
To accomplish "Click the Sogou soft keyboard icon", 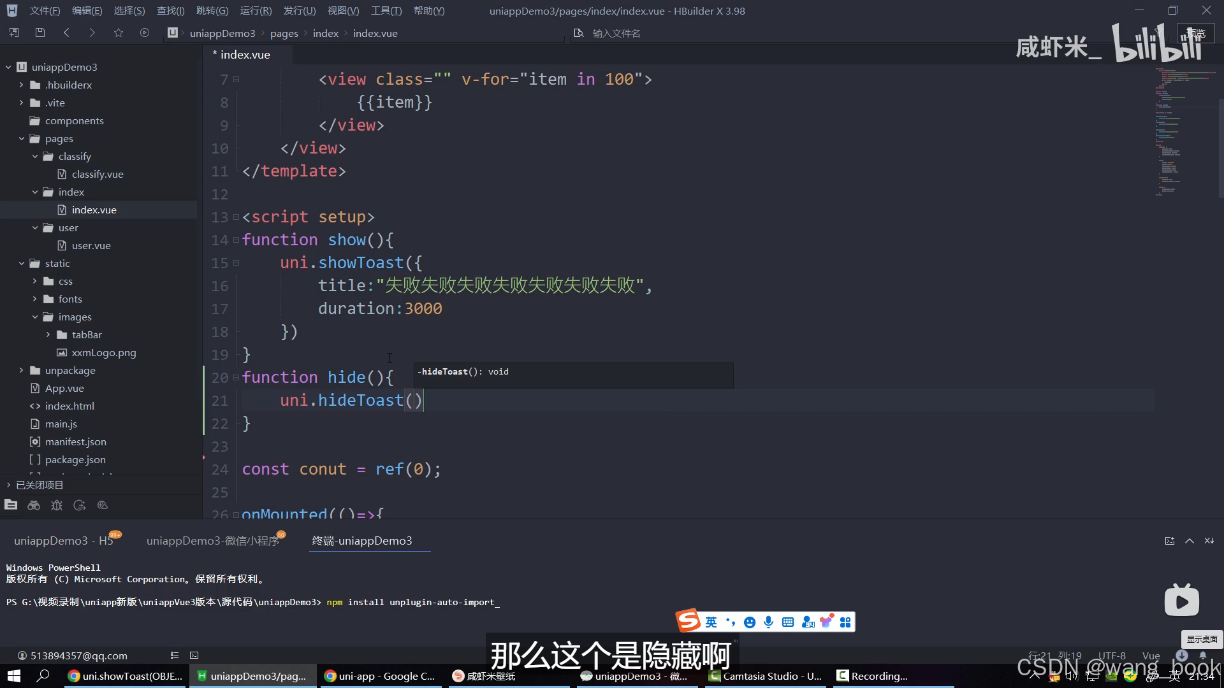I will (788, 622).
